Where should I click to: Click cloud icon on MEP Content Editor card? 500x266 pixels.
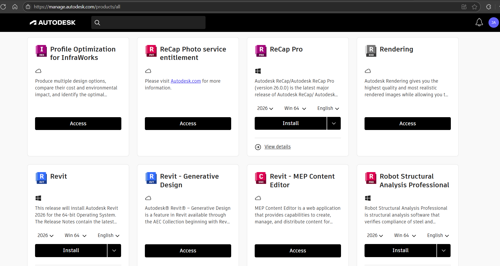click(x=258, y=198)
